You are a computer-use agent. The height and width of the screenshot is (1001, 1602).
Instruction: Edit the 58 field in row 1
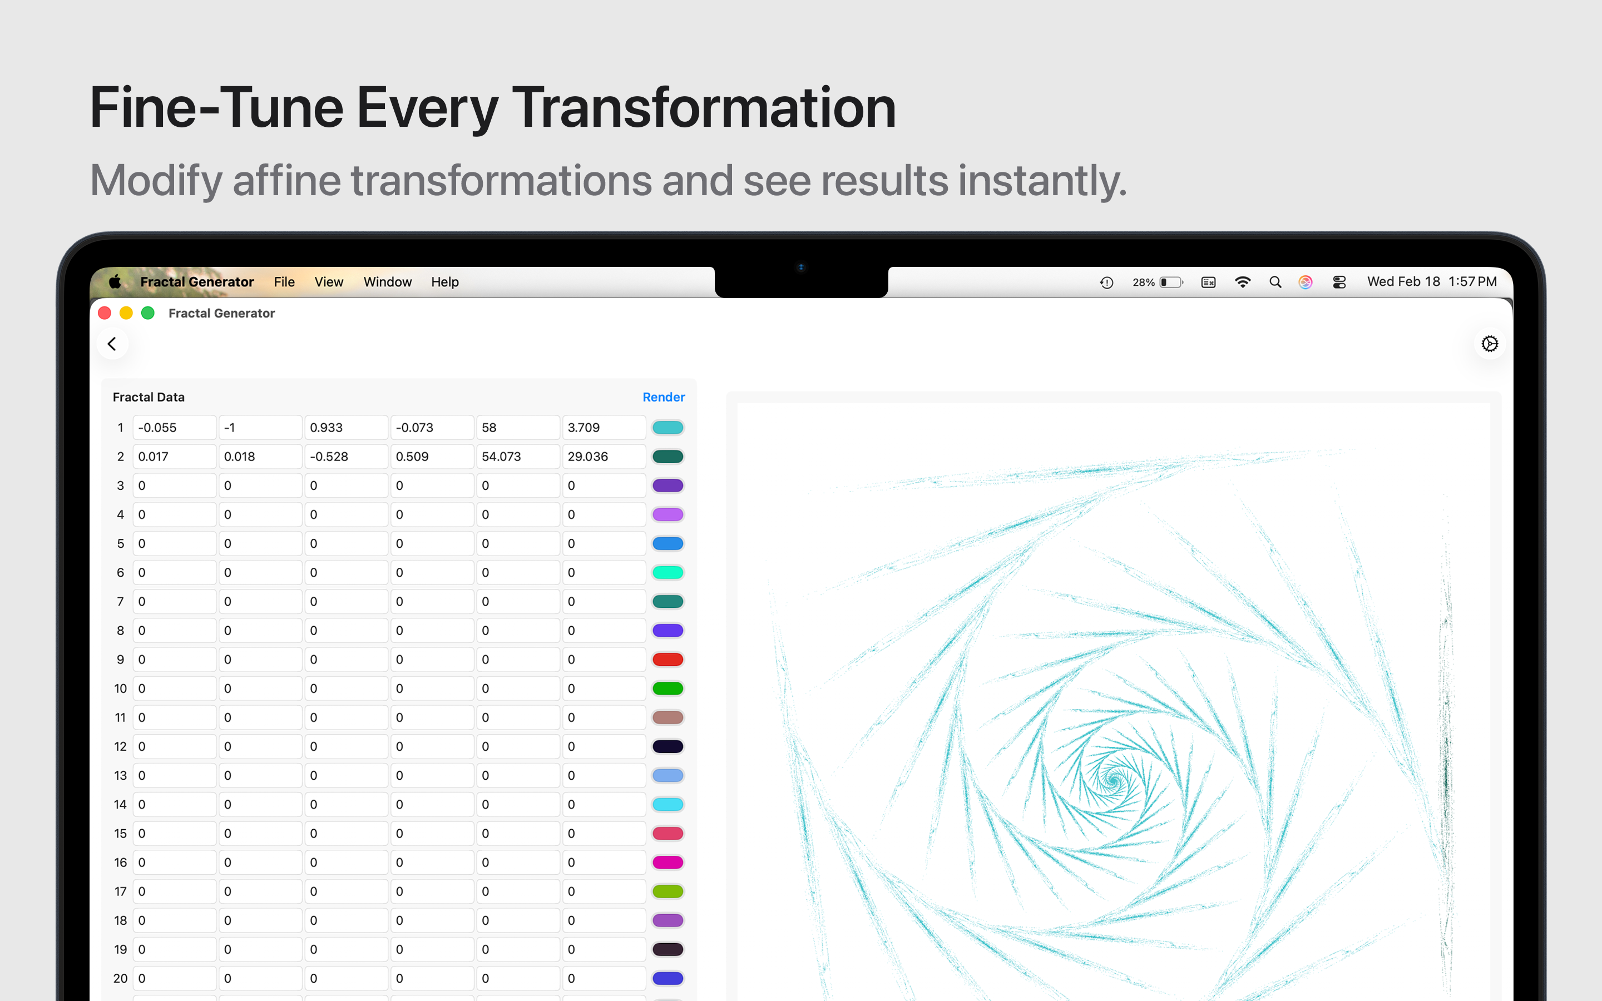coord(518,428)
